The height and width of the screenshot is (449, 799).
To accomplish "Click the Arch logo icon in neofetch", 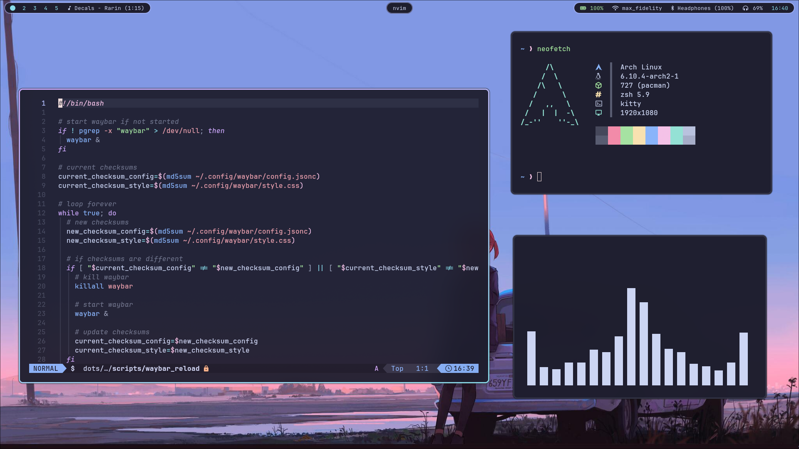I will [x=598, y=67].
